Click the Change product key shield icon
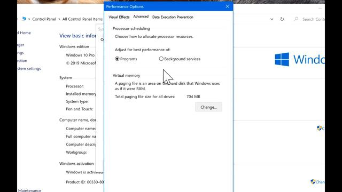 (x=313, y=181)
